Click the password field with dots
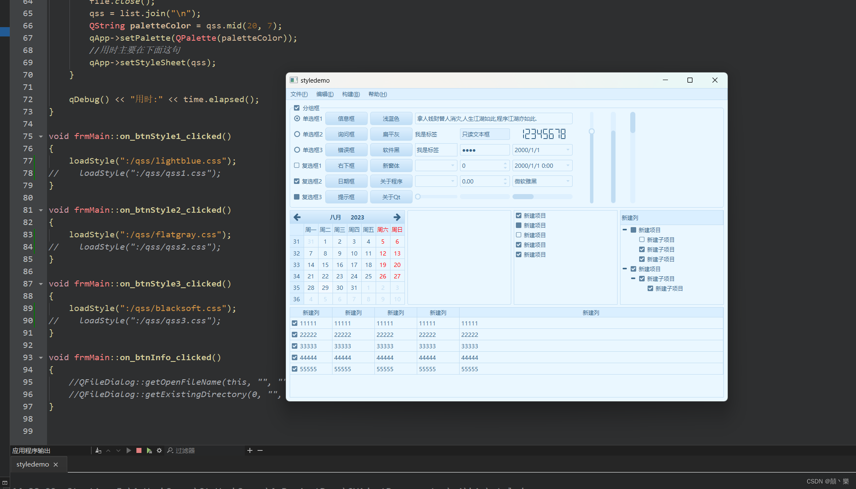Screen dimensions: 856x489 pyautogui.click(x=485, y=150)
